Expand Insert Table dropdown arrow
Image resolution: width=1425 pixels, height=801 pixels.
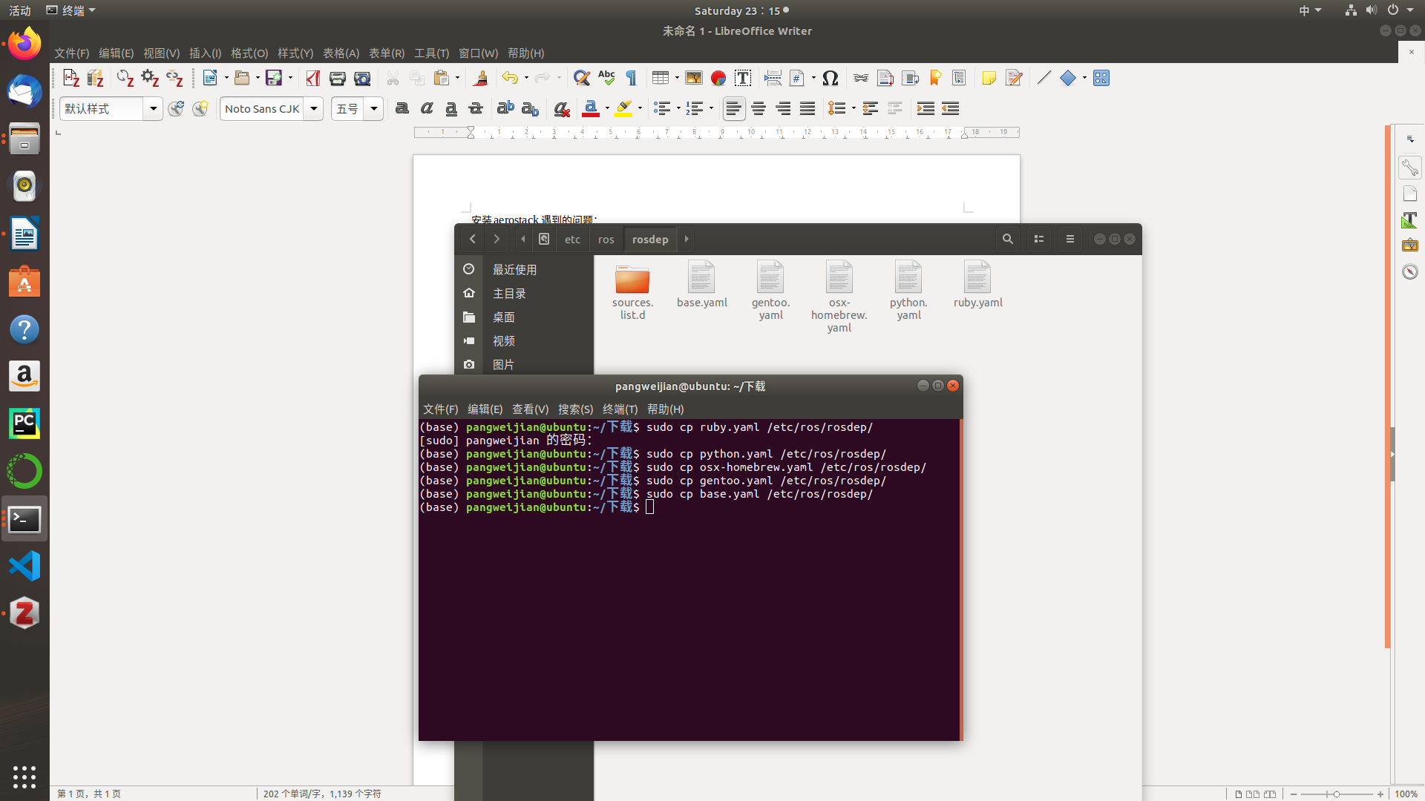pyautogui.click(x=677, y=78)
